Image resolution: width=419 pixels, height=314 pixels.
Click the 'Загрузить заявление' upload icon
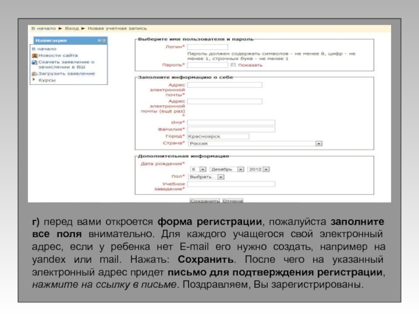[x=35, y=74]
